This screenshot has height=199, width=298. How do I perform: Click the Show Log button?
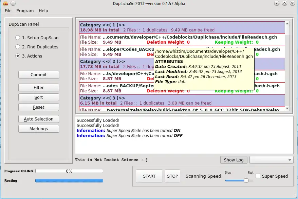[234, 160]
